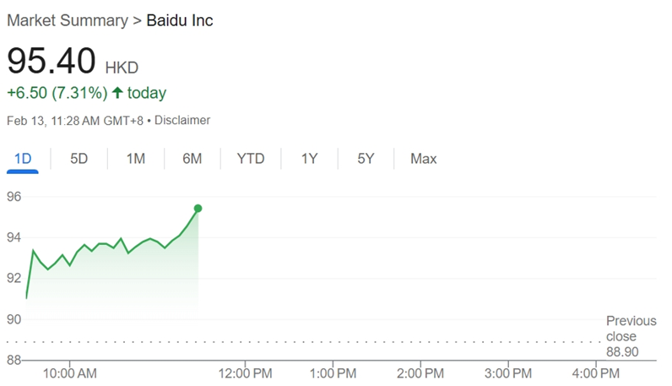This screenshot has width=672, height=386.
Task: Show the 6M price chart
Action: 192,159
